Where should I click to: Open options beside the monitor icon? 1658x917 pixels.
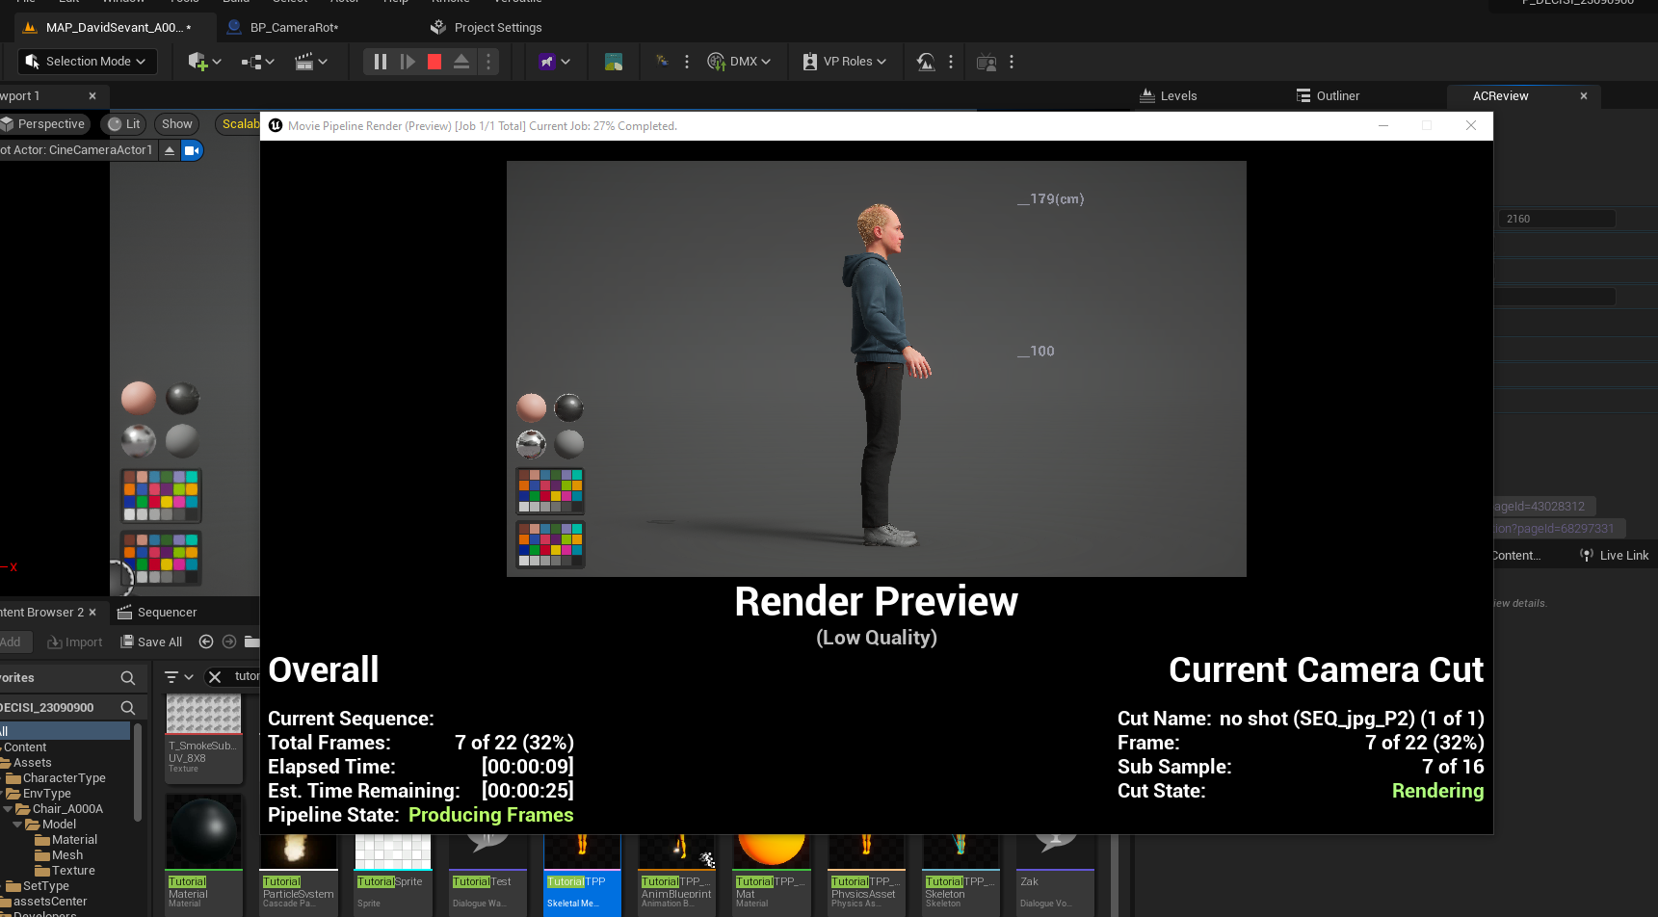pos(1012,62)
